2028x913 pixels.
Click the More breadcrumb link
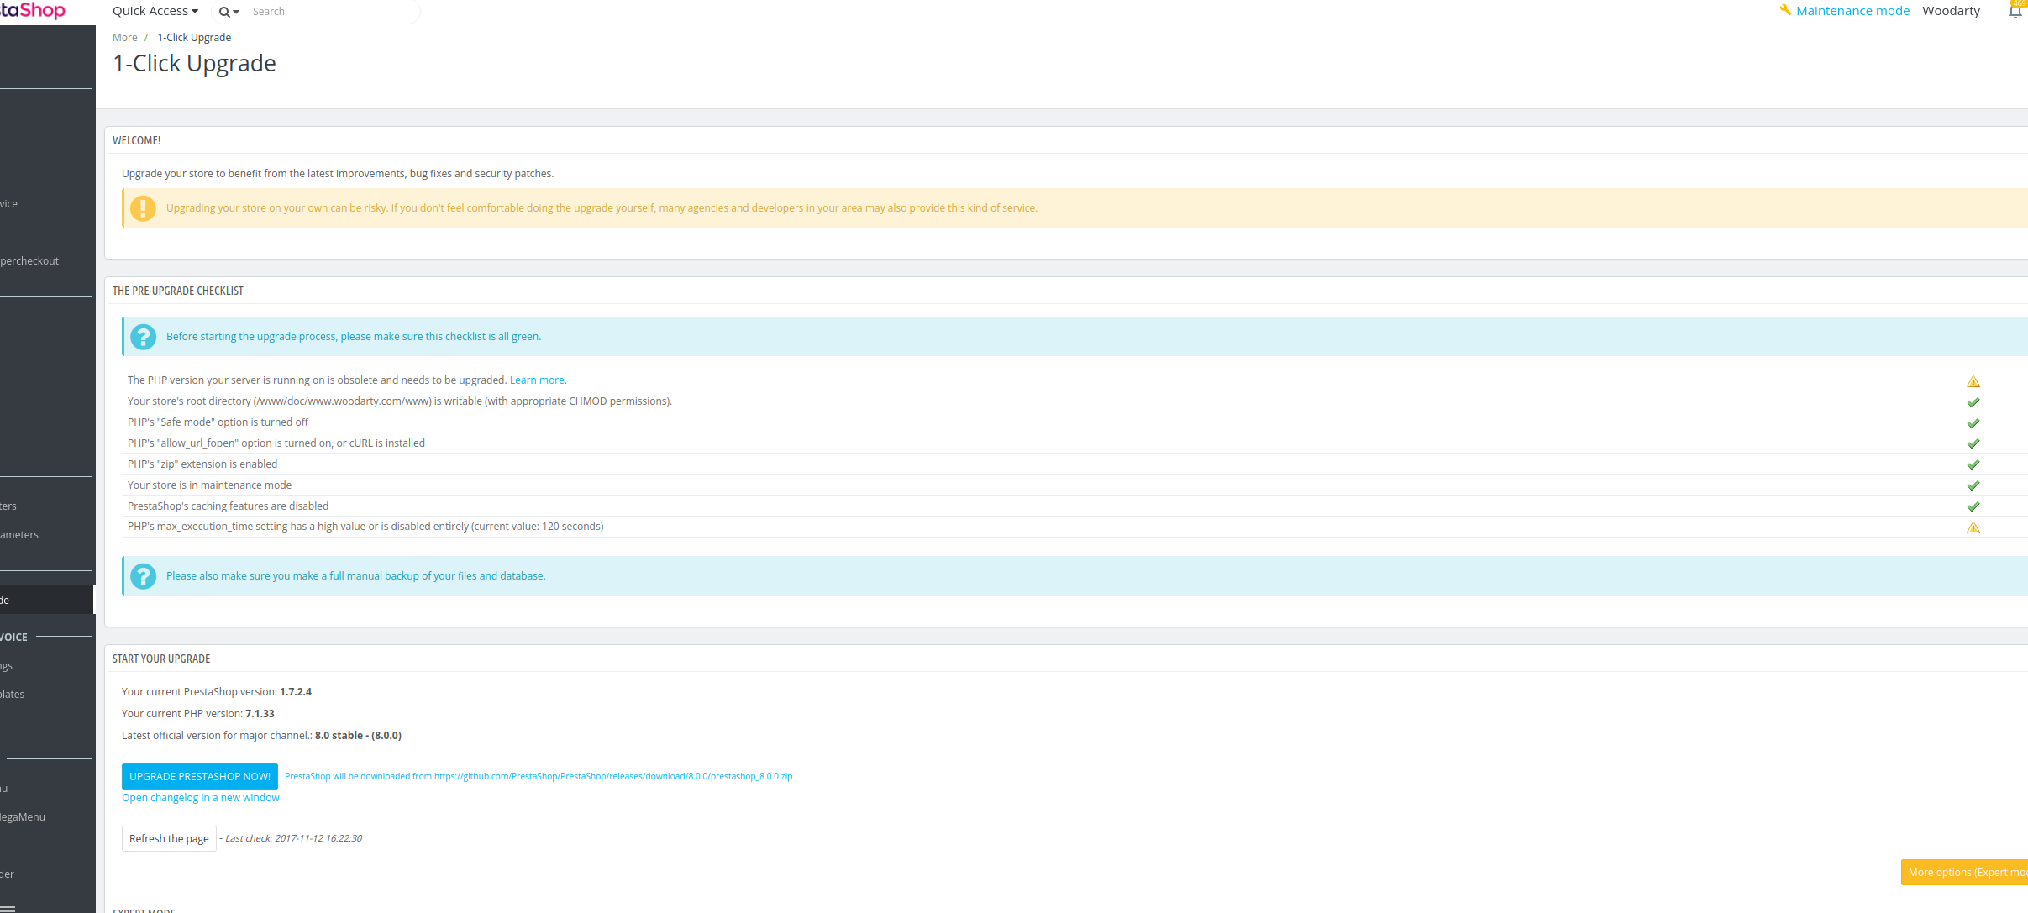coord(124,37)
